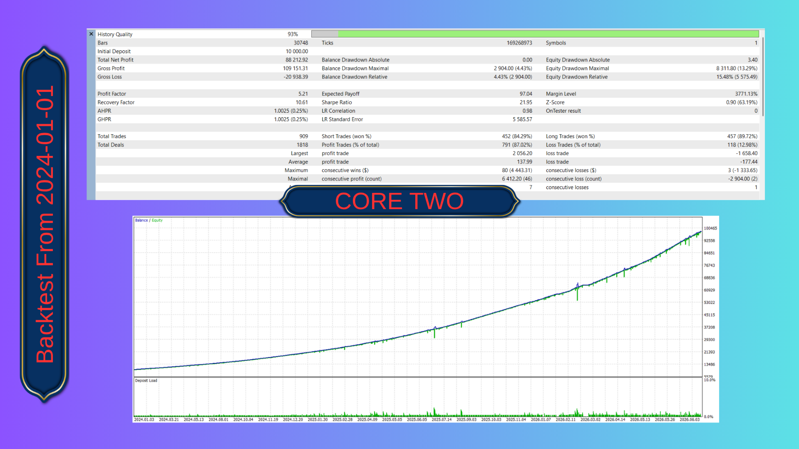The height and width of the screenshot is (449, 799).
Task: Select the Sharpe Ratio row
Action: [x=427, y=102]
